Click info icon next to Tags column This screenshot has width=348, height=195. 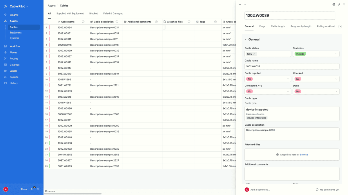click(215, 22)
